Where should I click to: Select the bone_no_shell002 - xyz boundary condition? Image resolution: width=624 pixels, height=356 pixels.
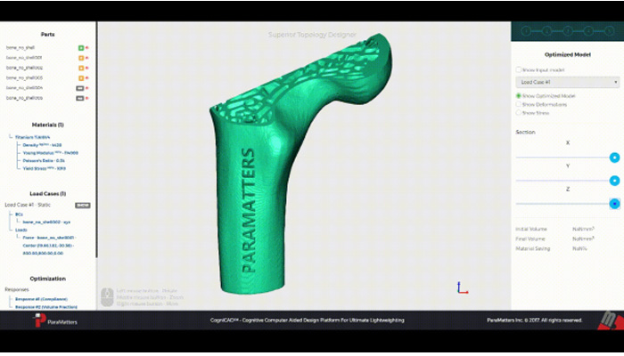coord(46,222)
